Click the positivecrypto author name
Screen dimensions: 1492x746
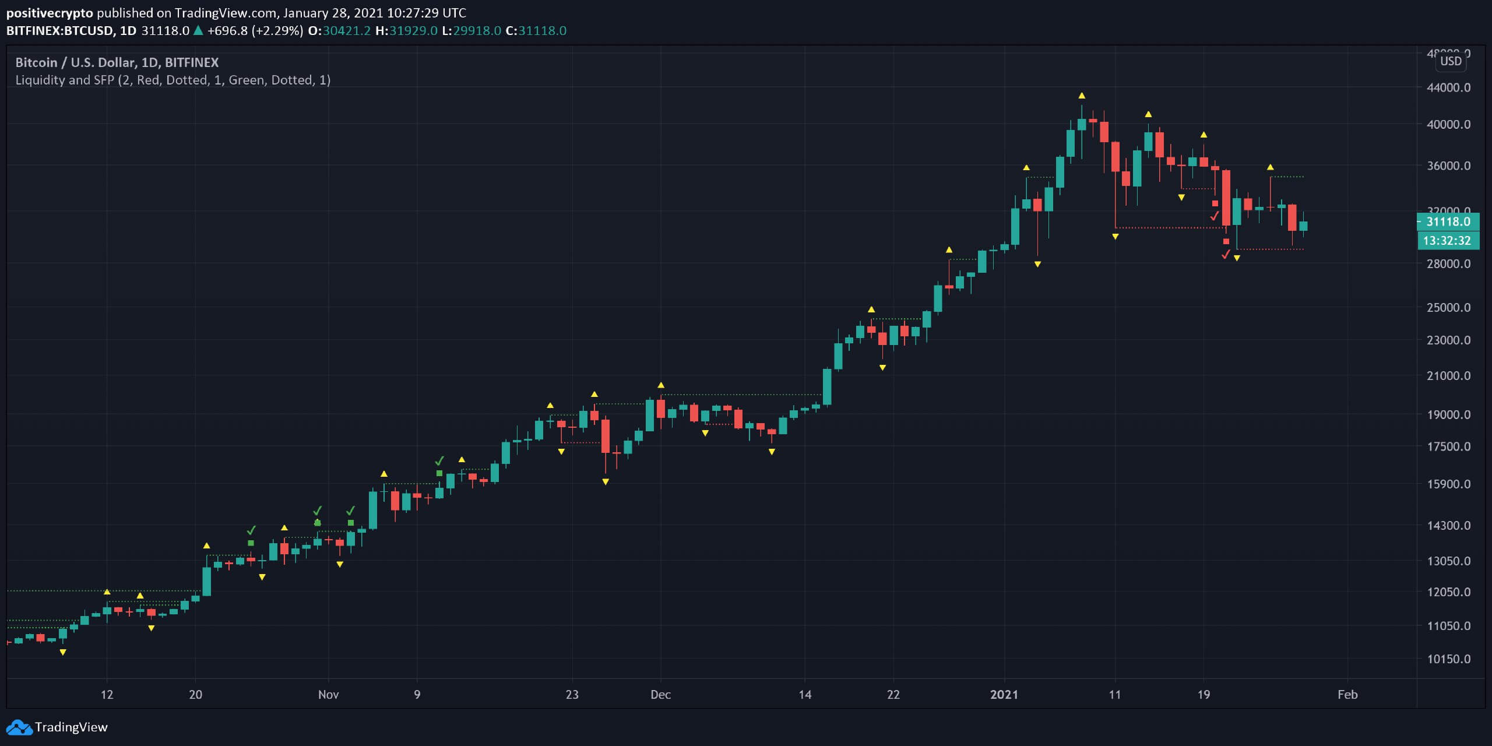tap(50, 13)
